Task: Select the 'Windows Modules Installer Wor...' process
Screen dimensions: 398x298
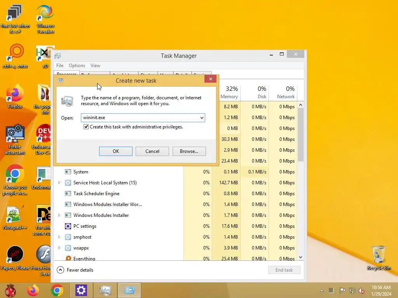Action: (176, 204)
